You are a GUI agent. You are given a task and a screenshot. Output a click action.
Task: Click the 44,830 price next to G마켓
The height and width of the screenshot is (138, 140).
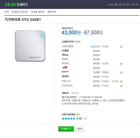pos(96,55)
